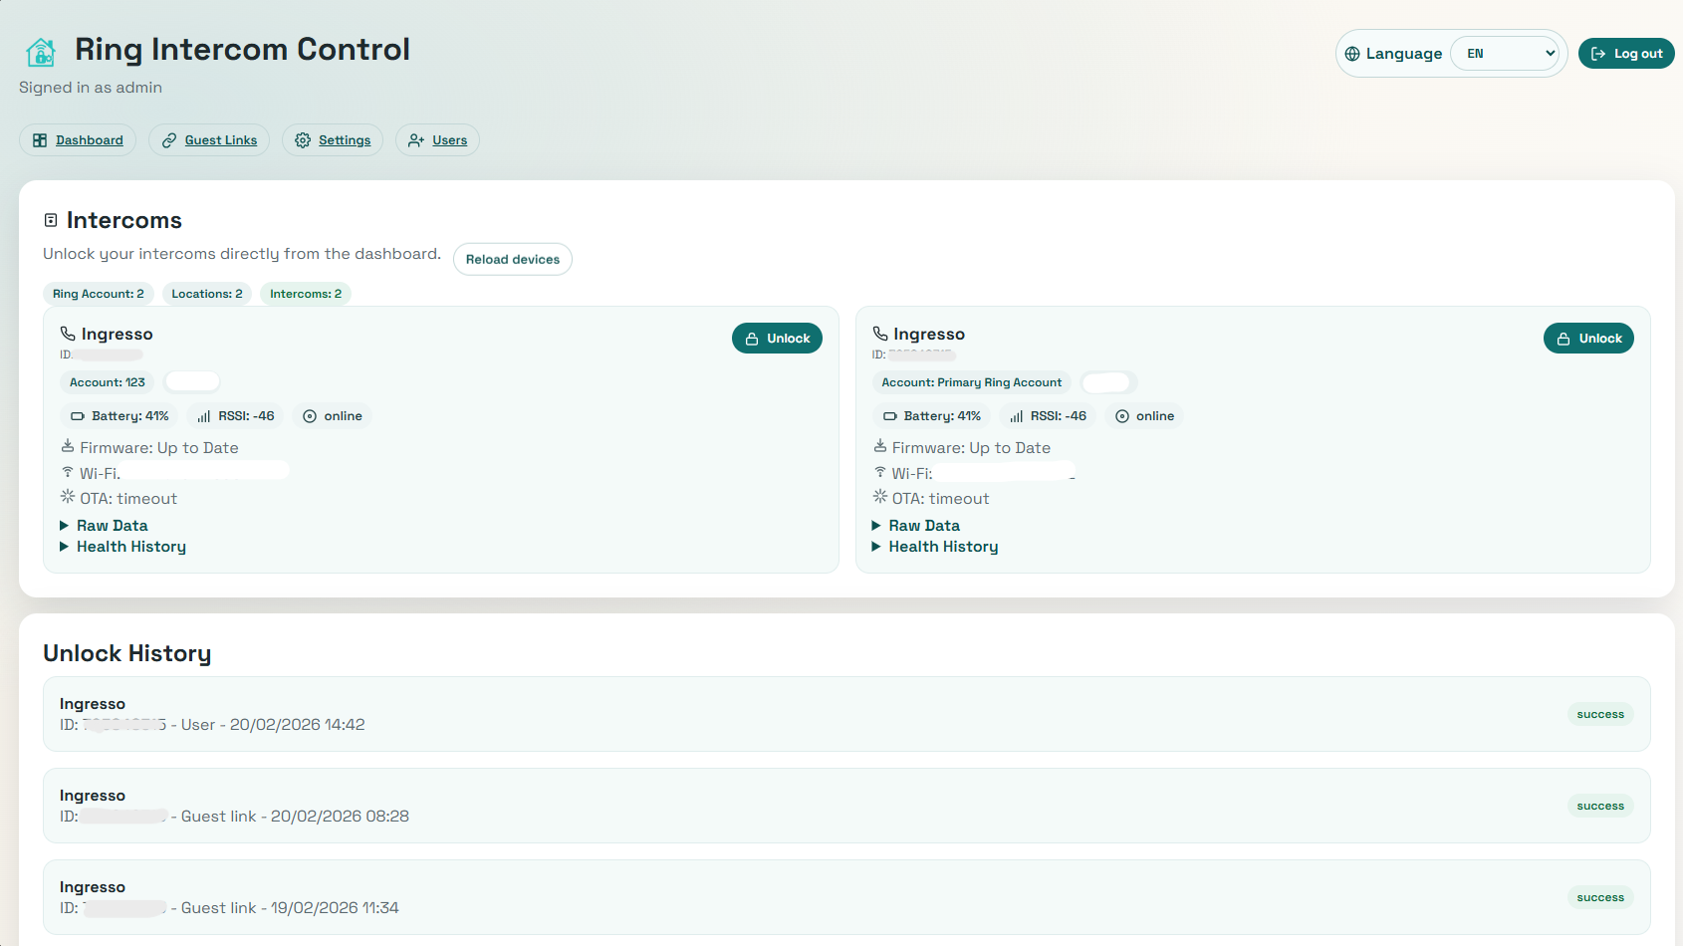This screenshot has height=946, width=1683.
Task: Flip the toggle switch next to Account: 123
Action: [x=192, y=381]
